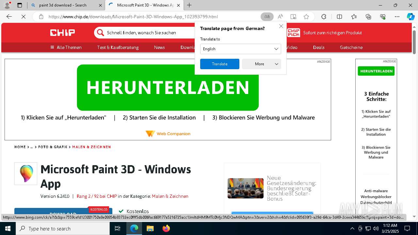Open the Solar-Bonus news thumbnail
This screenshot has height=235, width=418.
pos(246,188)
